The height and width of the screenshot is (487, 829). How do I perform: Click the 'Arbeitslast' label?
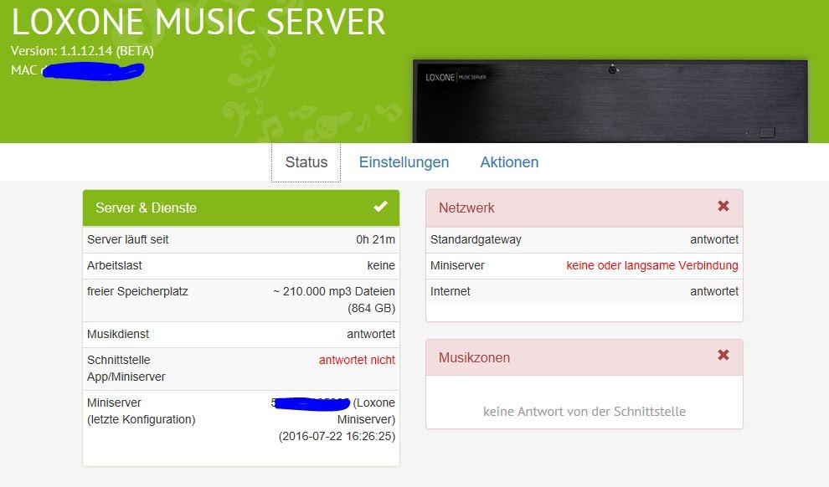click(115, 265)
